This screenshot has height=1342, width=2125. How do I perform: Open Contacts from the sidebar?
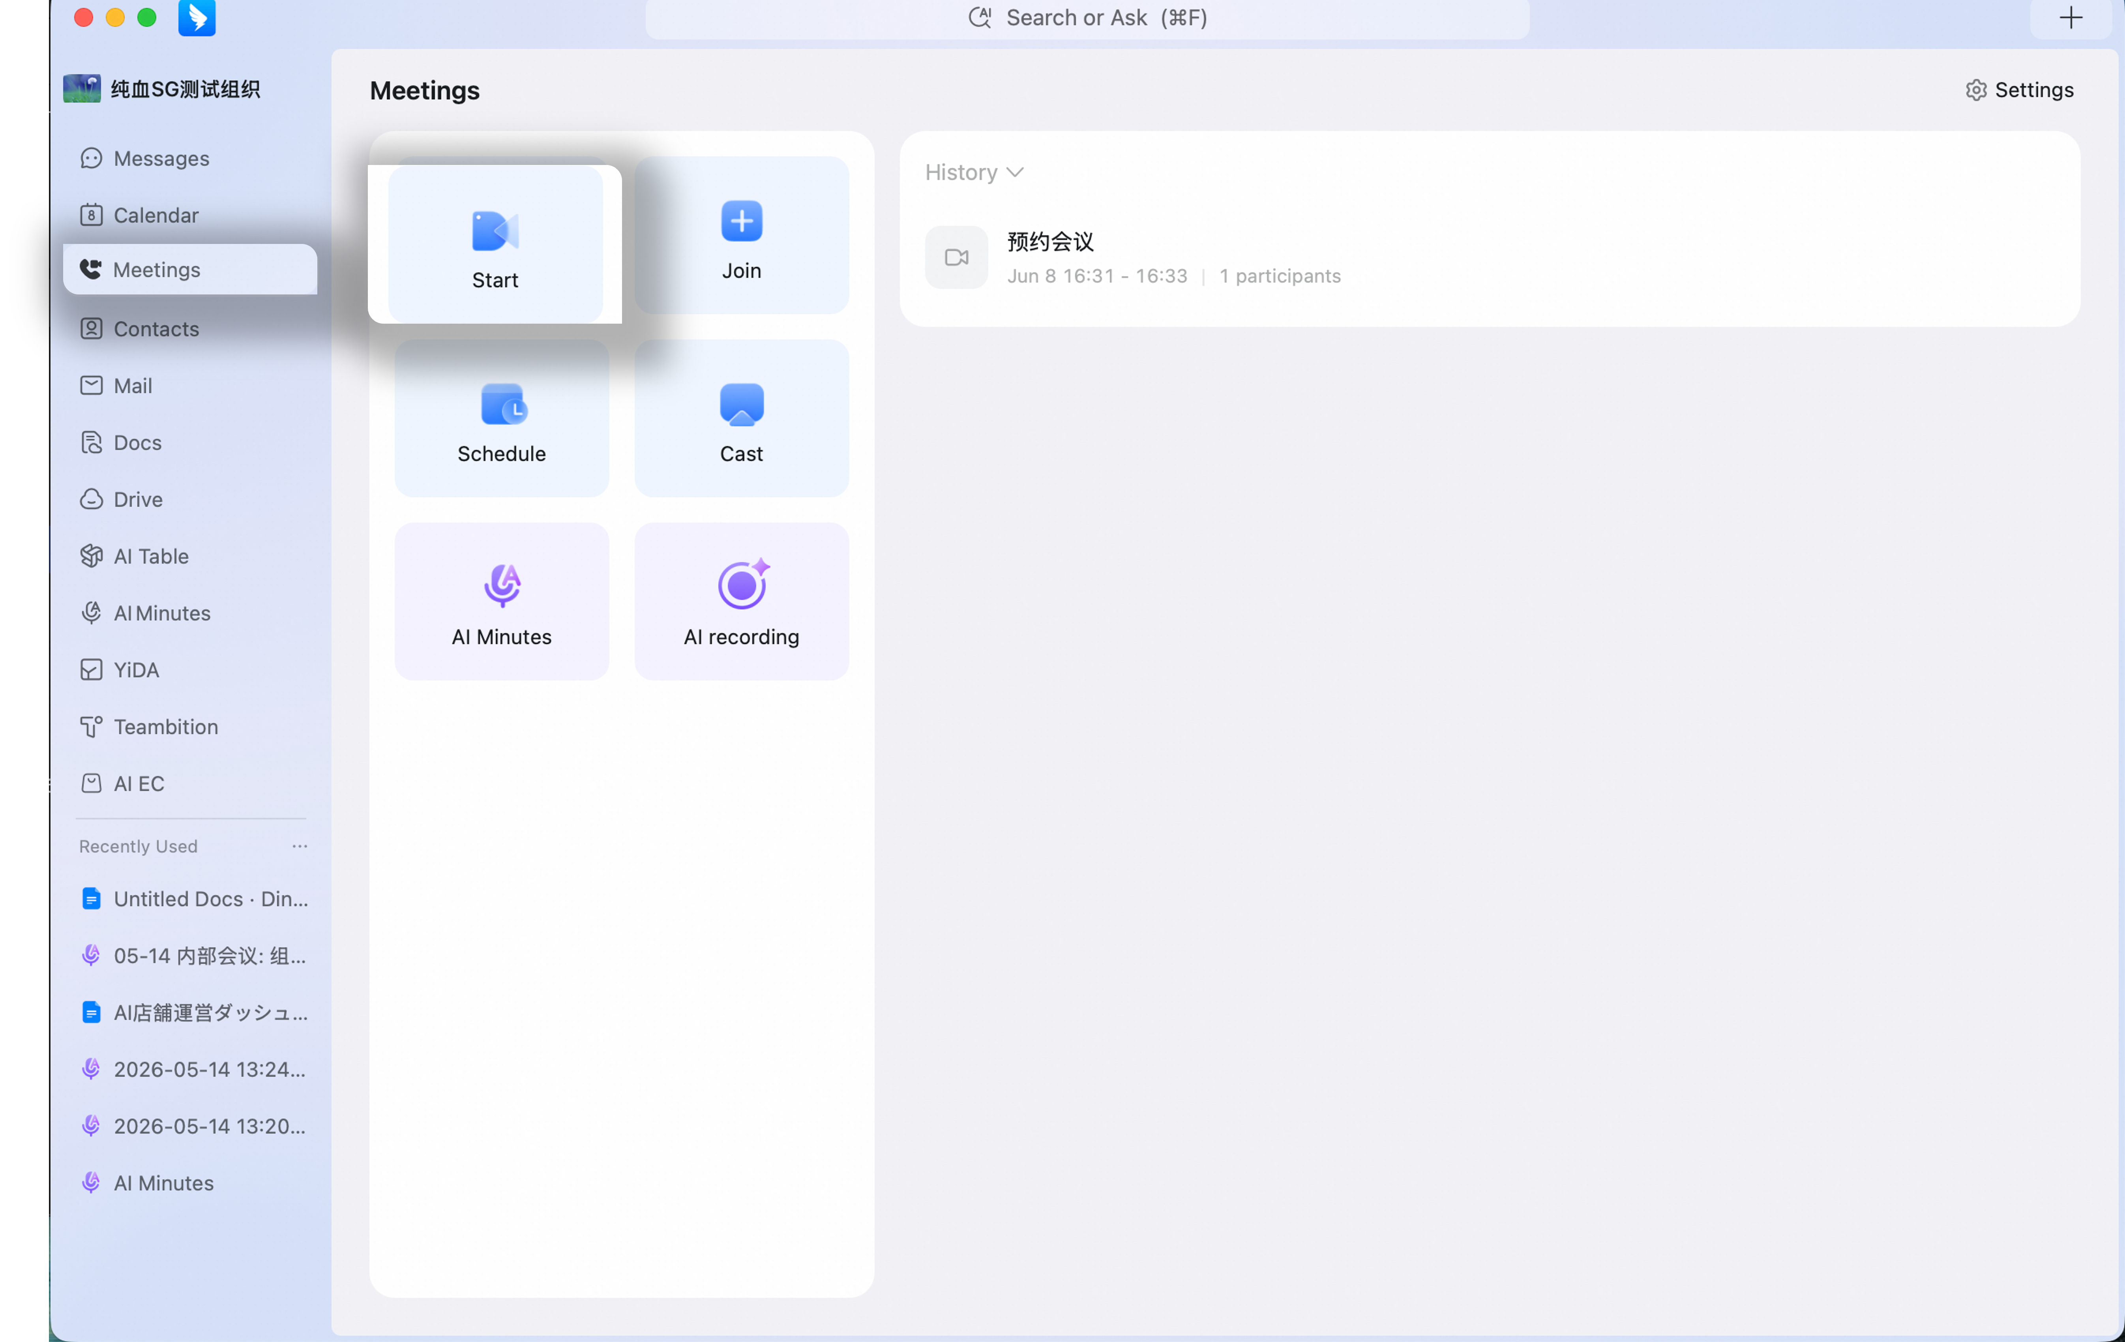click(191, 328)
